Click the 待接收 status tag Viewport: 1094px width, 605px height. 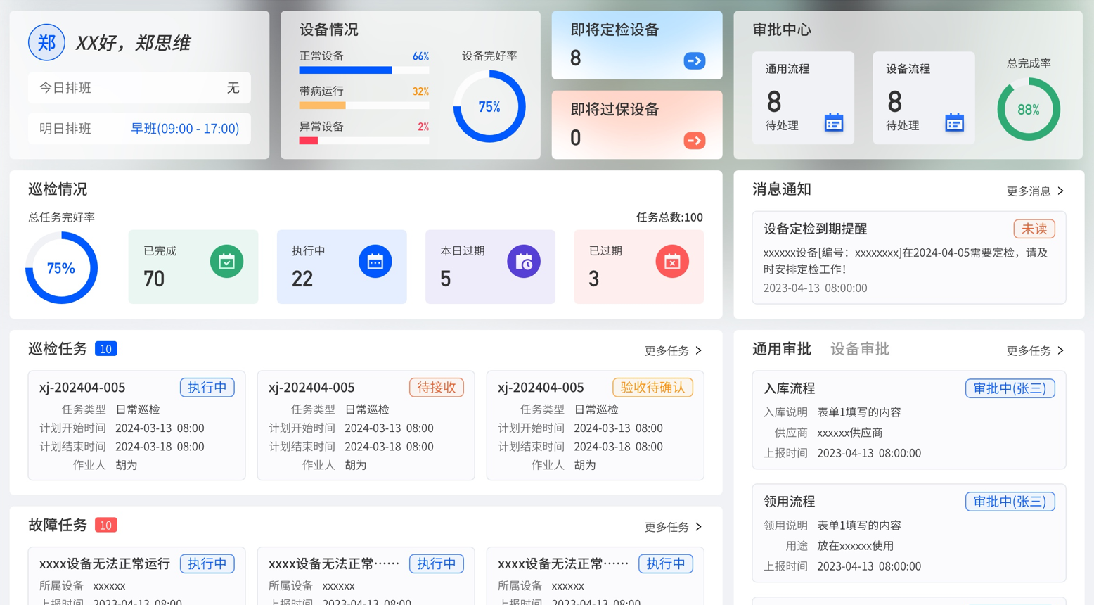point(436,388)
